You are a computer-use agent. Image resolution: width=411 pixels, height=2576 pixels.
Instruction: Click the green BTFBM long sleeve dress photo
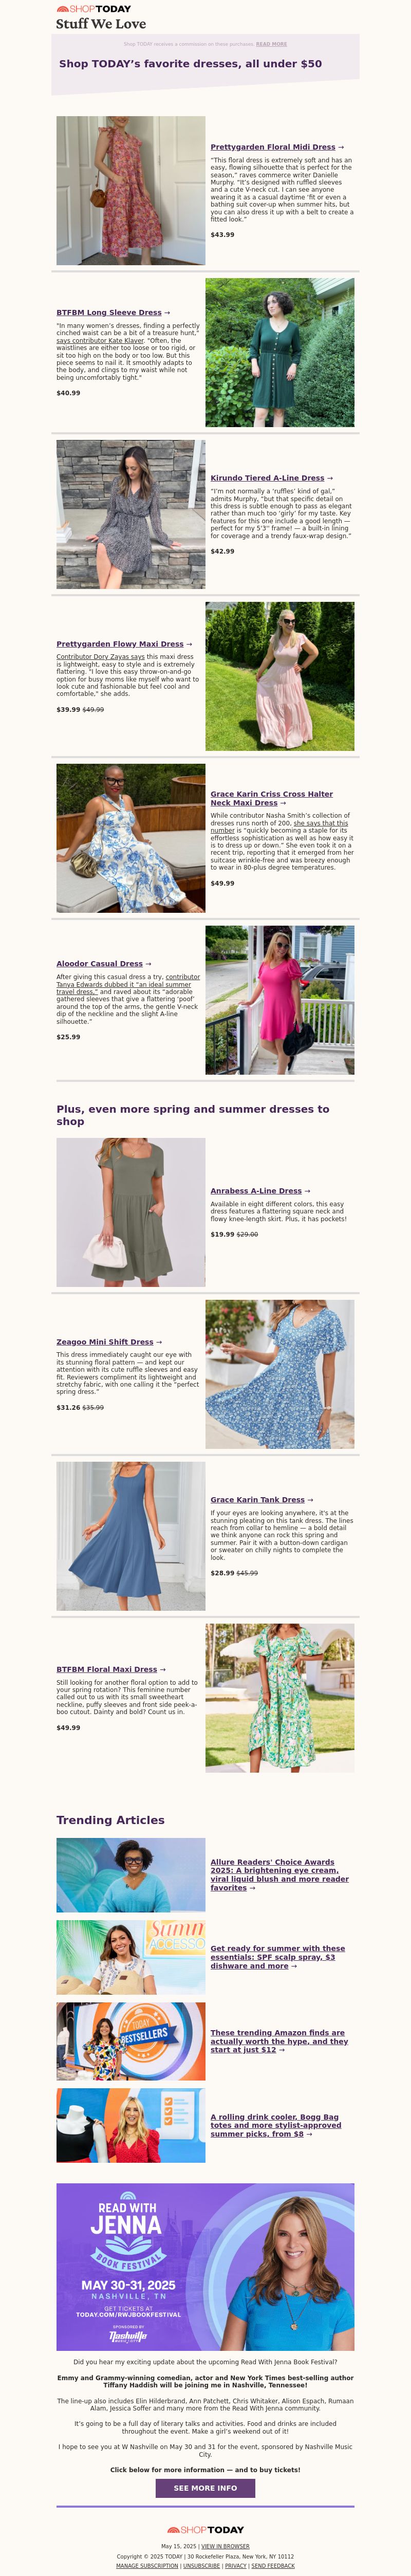click(280, 353)
